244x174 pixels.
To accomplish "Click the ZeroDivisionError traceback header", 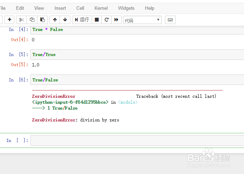I will 54,96.
